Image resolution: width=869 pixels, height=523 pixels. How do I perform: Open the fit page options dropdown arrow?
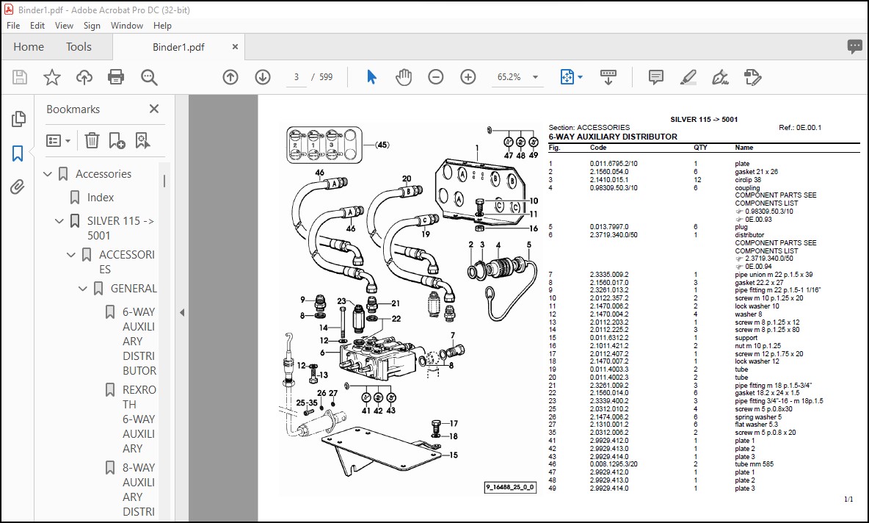[x=581, y=77]
